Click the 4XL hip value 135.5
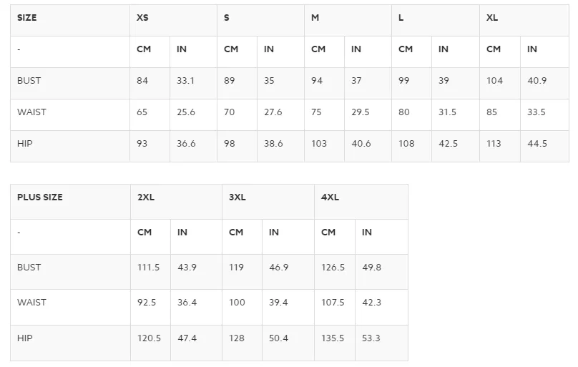The height and width of the screenshot is (367, 578). pos(333,338)
